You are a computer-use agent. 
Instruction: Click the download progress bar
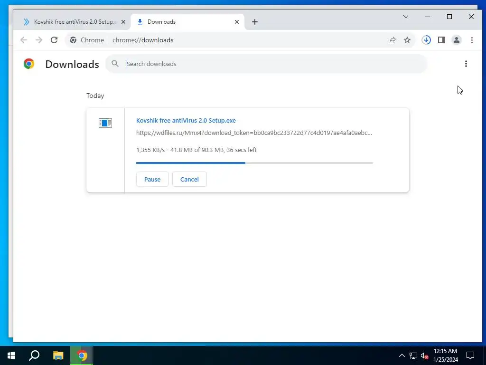(x=254, y=163)
